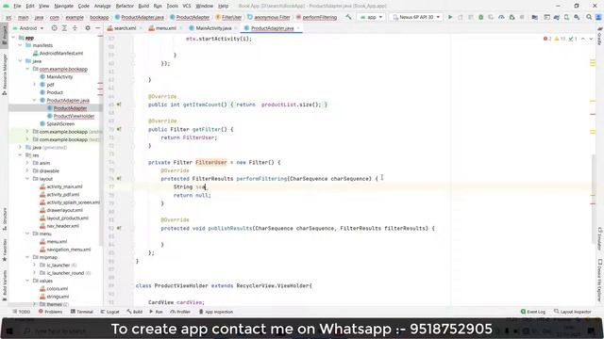Open the app run configuration dropdown
Viewport: 604px width, 339px height.
click(371, 17)
